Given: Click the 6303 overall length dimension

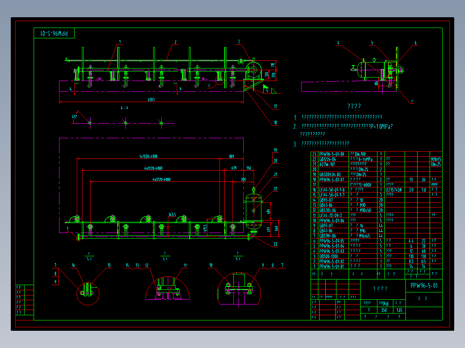Looking at the screenshot, I should [151, 100].
